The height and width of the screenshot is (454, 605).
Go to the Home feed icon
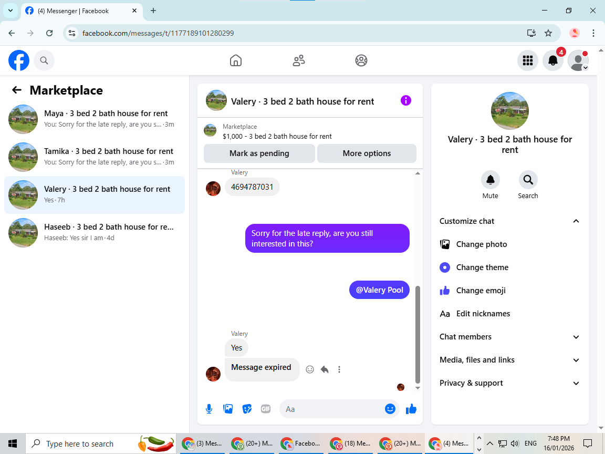[x=236, y=60]
